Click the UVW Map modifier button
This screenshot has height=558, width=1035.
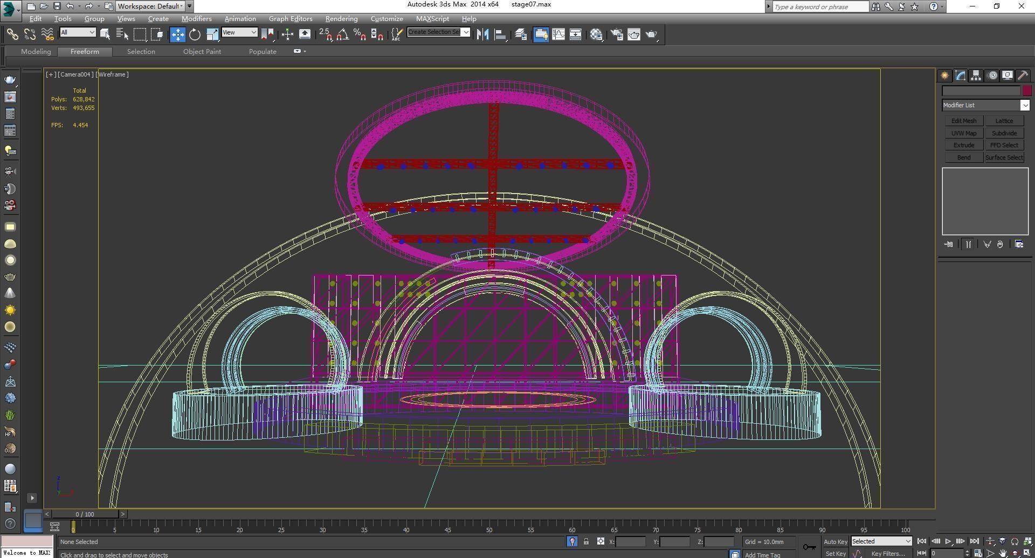(964, 133)
